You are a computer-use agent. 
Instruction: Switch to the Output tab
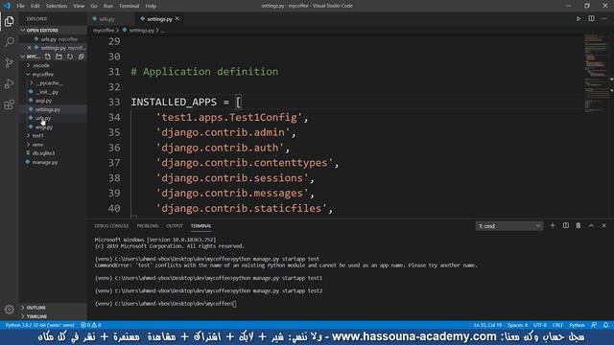point(175,226)
